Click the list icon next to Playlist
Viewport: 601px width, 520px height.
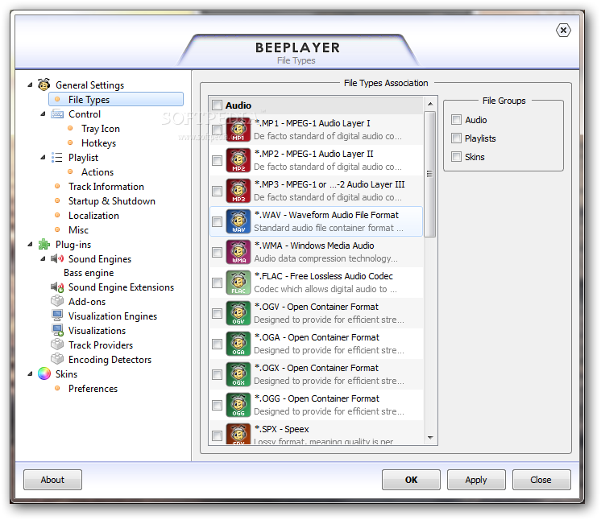[56, 158]
